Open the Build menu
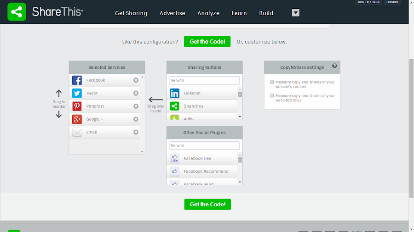414x232 pixels. [x=266, y=13]
